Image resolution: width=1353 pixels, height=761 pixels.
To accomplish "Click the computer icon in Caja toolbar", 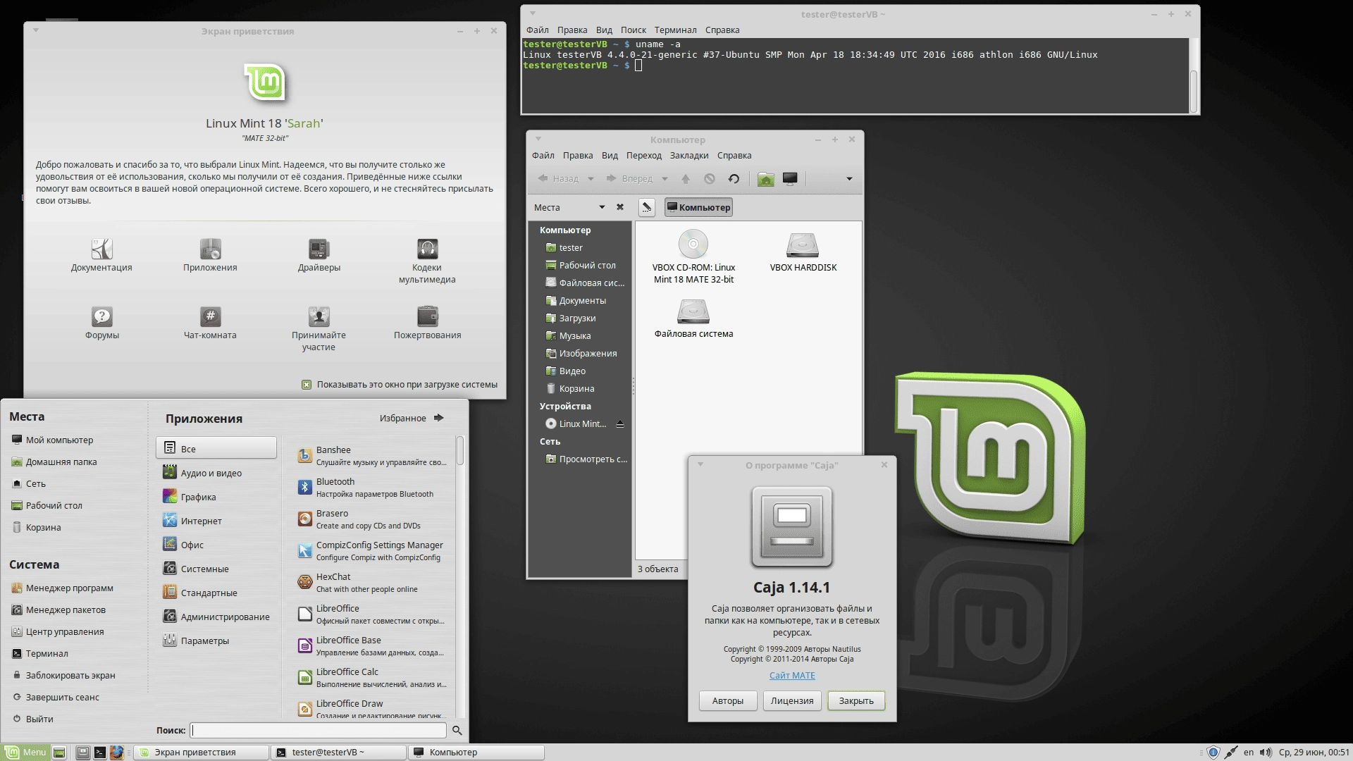I will tap(790, 179).
